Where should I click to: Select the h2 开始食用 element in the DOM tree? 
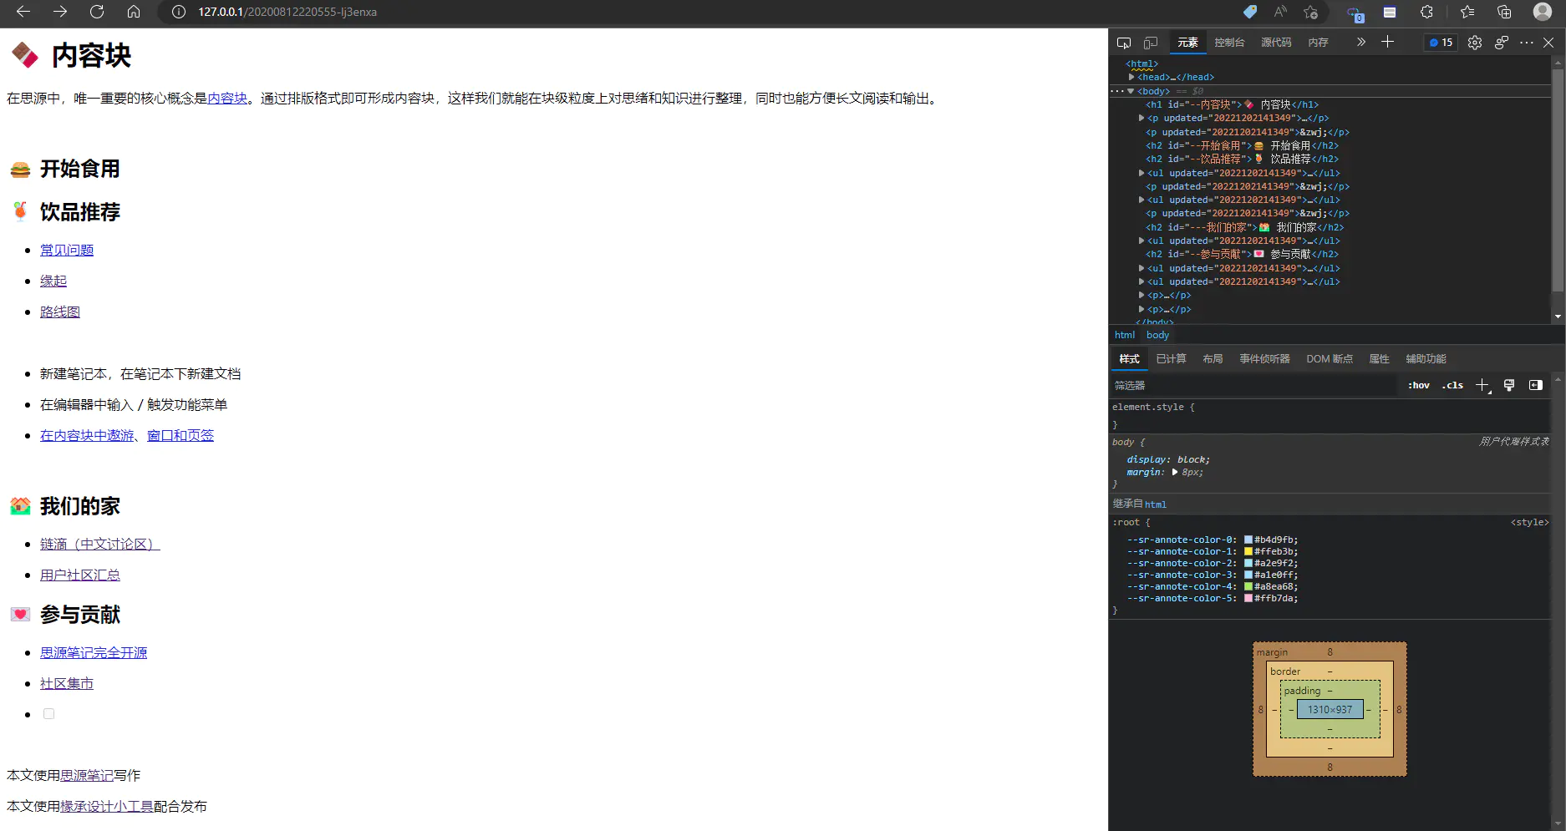click(x=1242, y=145)
